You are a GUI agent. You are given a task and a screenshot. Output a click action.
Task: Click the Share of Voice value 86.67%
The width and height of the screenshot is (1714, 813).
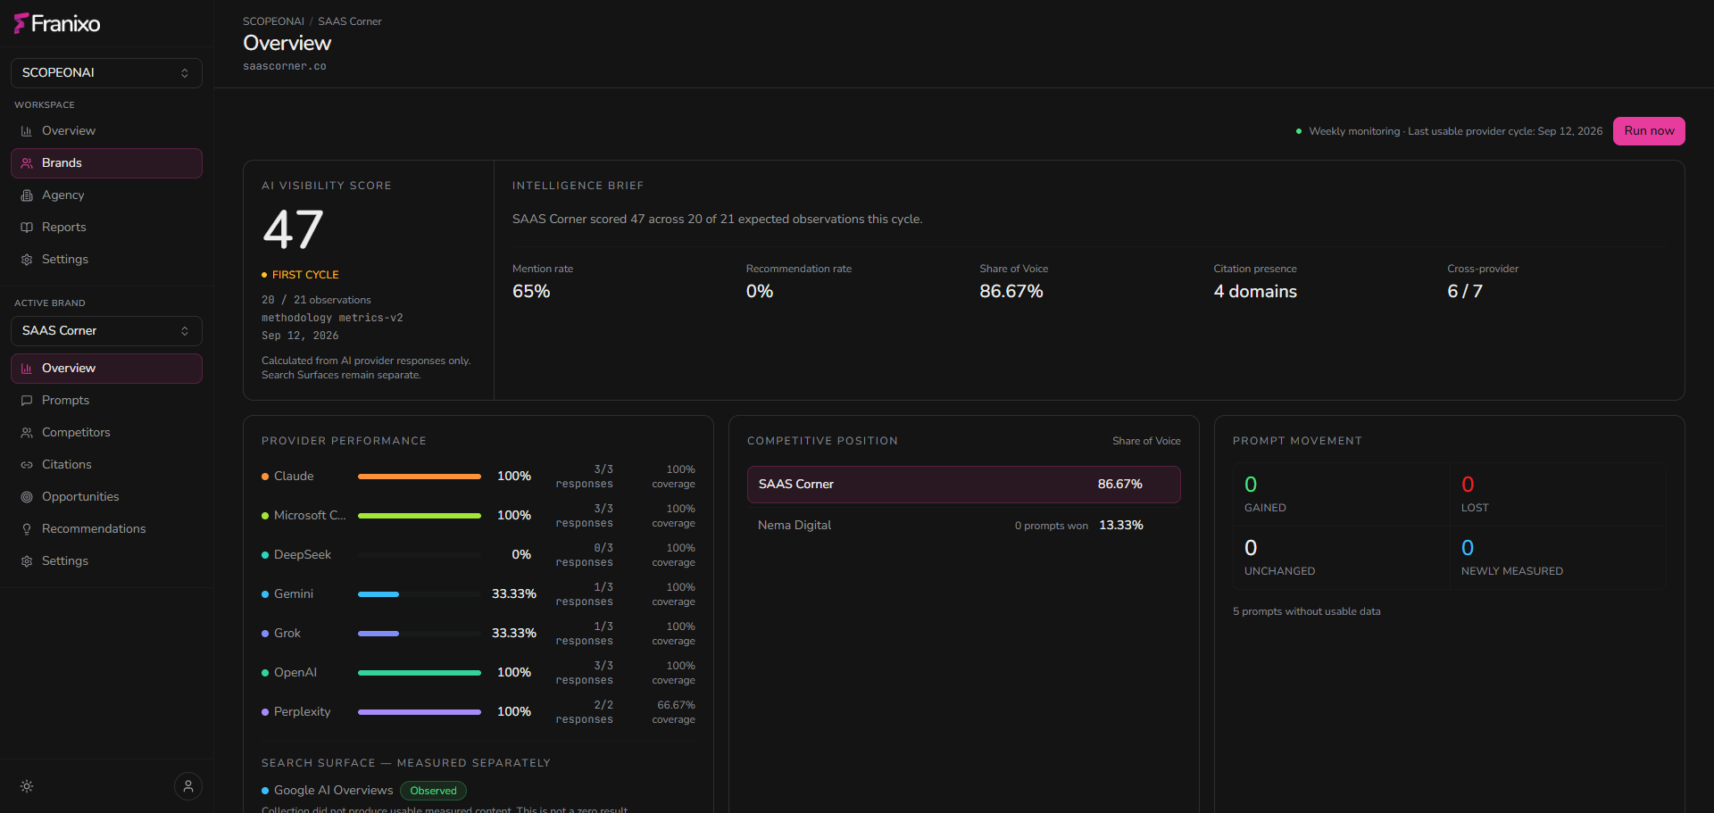(x=1011, y=292)
